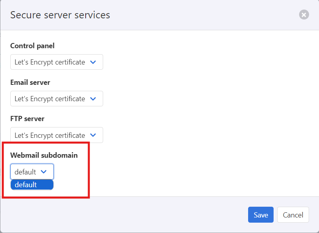Collapse the Webmail subdomain select box
Image resolution: width=319 pixels, height=233 pixels.
tap(32, 172)
